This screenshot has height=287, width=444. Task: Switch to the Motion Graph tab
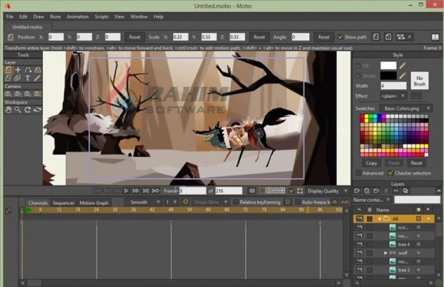pos(94,203)
